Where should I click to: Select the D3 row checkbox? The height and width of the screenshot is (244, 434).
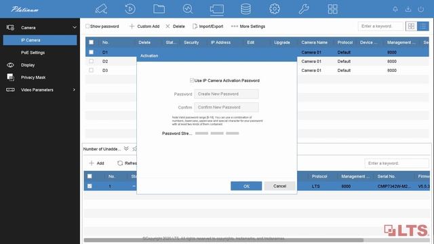[91, 70]
